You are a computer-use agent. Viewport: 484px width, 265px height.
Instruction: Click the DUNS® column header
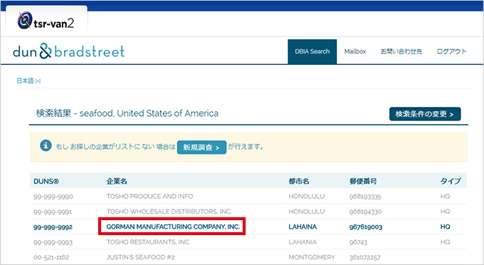pos(46,182)
